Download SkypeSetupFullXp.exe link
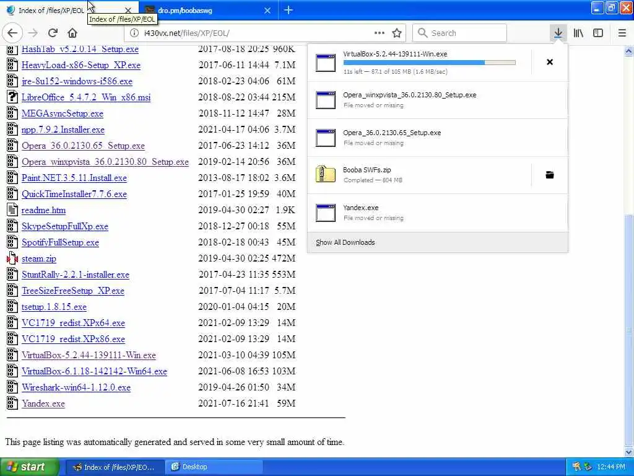Image resolution: width=634 pixels, height=476 pixels. (x=64, y=227)
